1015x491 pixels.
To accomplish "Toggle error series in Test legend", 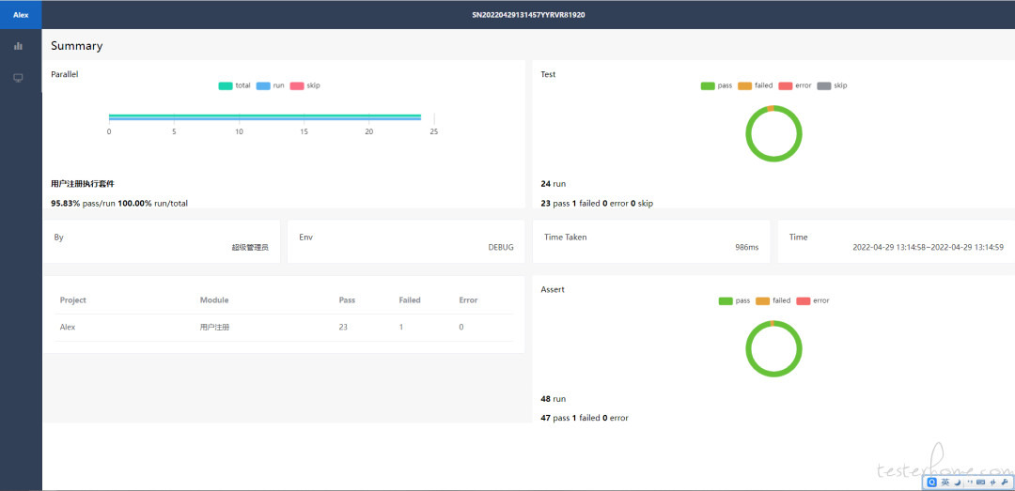I will point(794,85).
